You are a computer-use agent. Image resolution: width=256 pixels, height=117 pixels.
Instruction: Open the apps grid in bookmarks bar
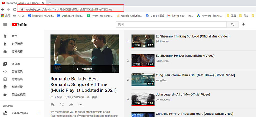click(2, 16)
